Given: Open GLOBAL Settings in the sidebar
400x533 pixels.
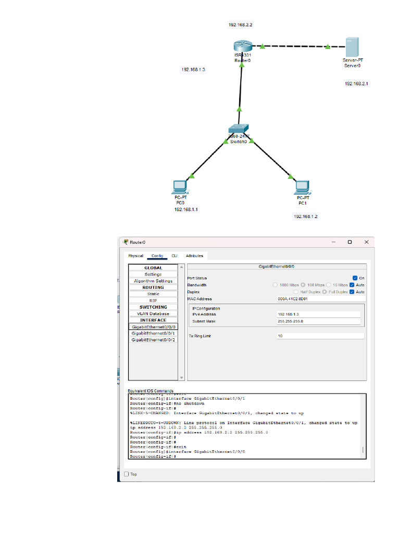Looking at the screenshot, I should pos(153,274).
